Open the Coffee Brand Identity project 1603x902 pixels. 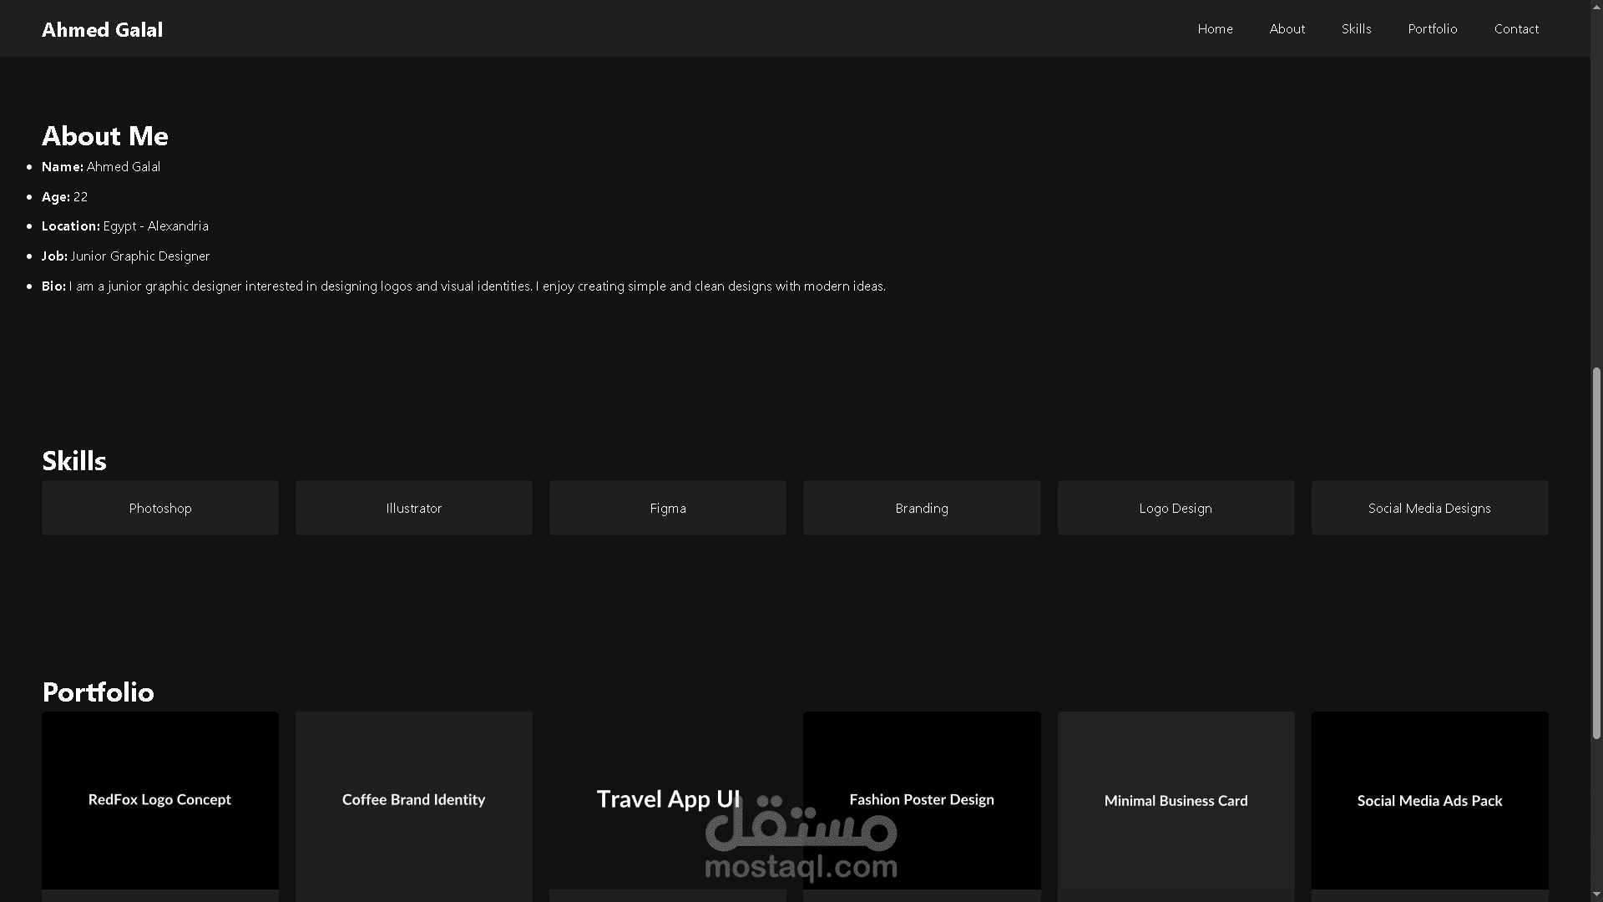click(413, 799)
